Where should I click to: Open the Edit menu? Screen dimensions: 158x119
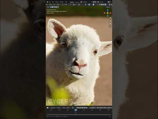point(53,2)
